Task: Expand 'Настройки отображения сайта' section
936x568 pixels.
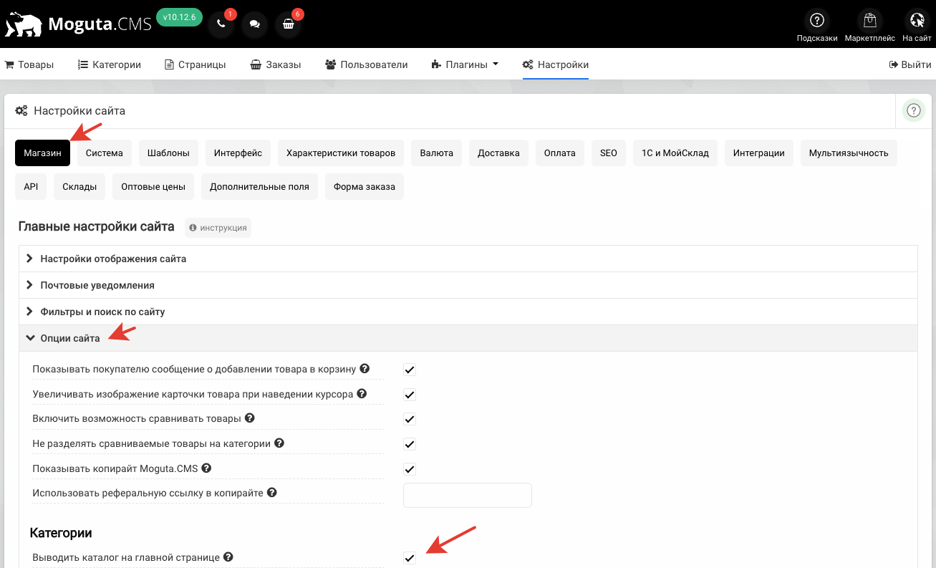Action: click(x=468, y=259)
